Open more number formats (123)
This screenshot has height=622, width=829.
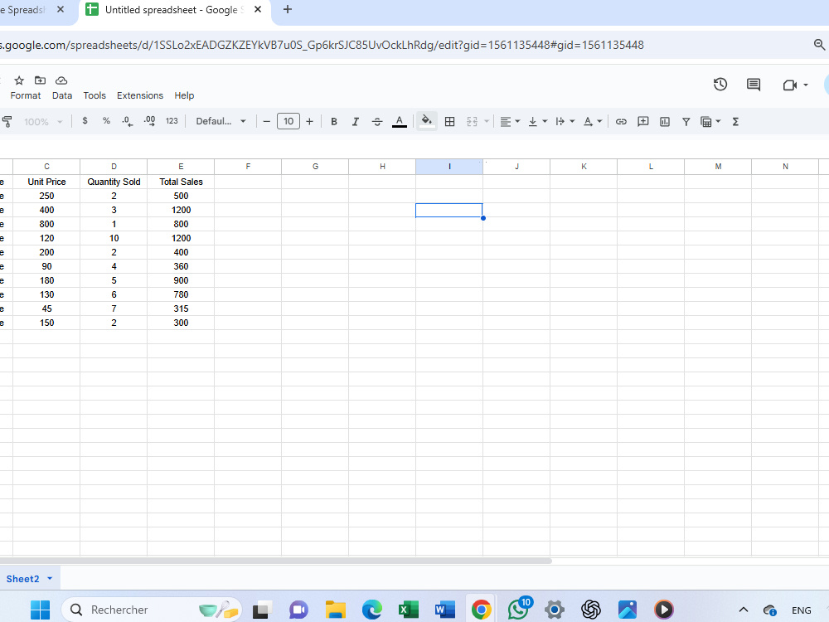coord(172,121)
